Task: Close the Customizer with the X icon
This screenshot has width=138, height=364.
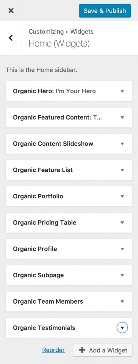Action: point(11,11)
